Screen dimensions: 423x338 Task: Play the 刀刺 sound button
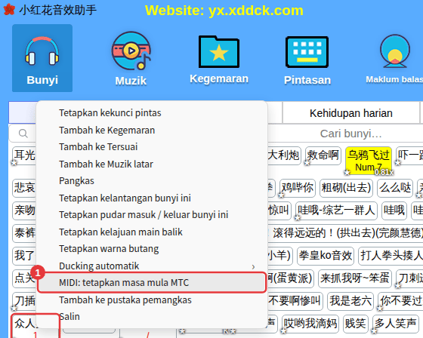click(x=409, y=278)
